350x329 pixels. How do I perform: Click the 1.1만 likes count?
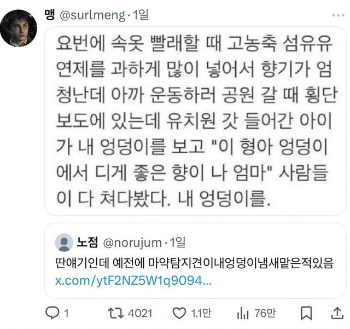click(x=200, y=313)
